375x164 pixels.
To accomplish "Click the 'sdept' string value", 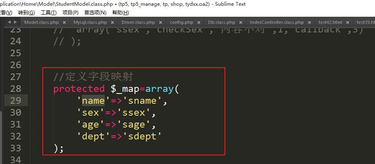I will (x=142, y=137).
